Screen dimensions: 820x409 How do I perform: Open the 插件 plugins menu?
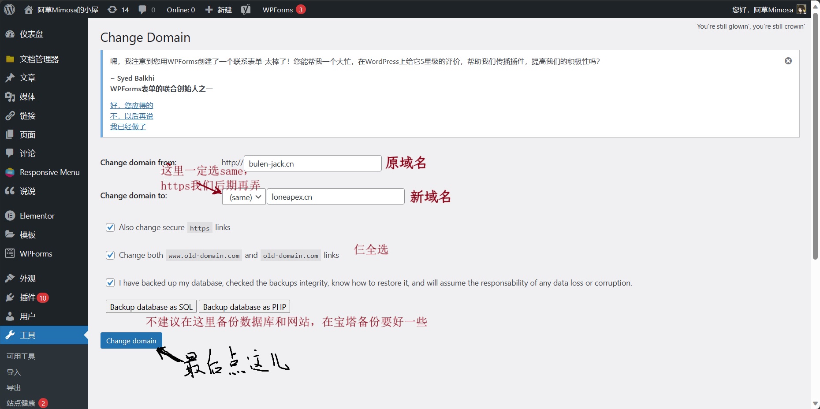(x=27, y=297)
